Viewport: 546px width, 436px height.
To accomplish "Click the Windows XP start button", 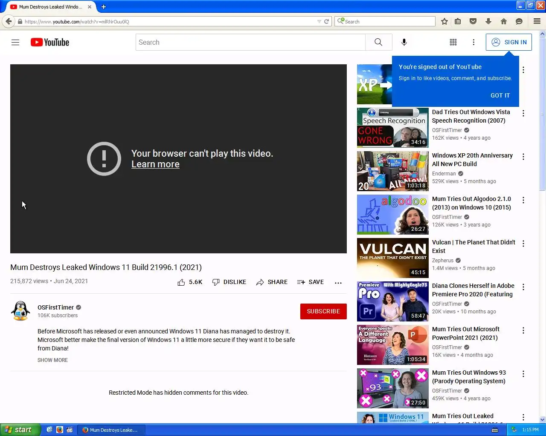I will point(20,430).
